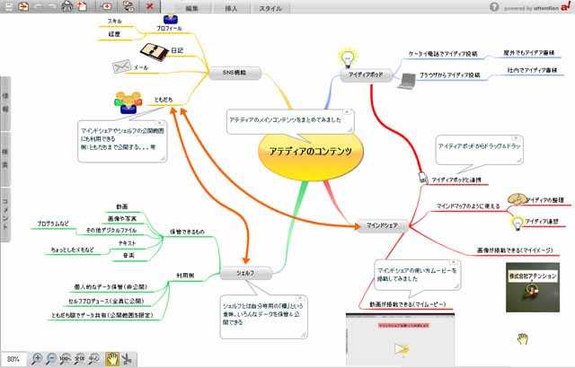Click the small bulb icon beside アイディア連想

click(517, 223)
